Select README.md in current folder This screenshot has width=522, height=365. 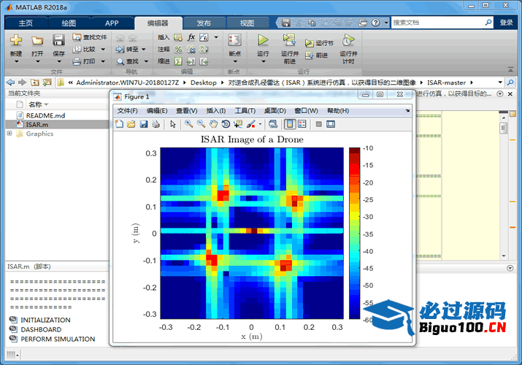tap(45, 115)
